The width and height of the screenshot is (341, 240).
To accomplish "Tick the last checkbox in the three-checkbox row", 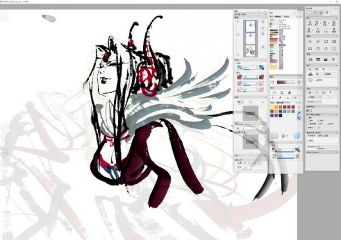I will click(328, 124).
